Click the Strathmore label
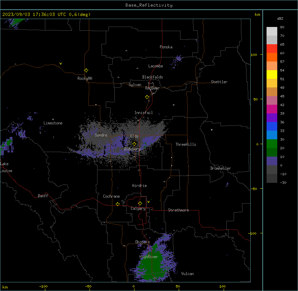The height and width of the screenshot is (291, 298). click(x=178, y=210)
